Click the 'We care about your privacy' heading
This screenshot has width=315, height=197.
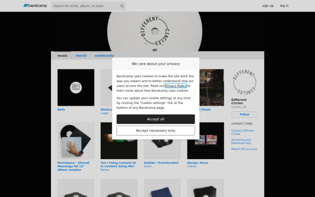[x=155, y=64]
